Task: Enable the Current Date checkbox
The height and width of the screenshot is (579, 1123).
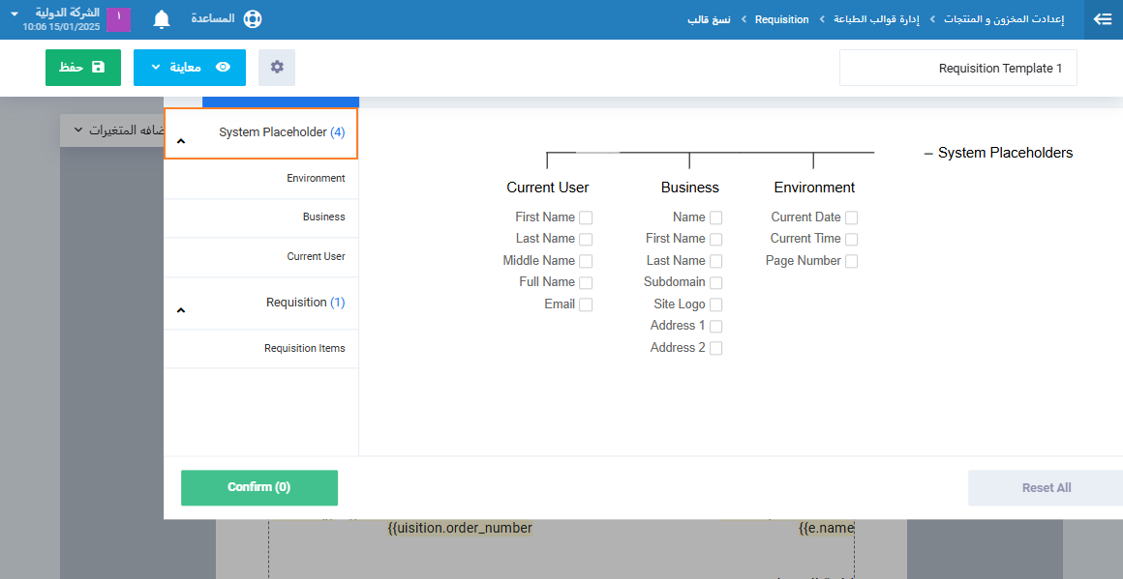Action: tap(851, 217)
